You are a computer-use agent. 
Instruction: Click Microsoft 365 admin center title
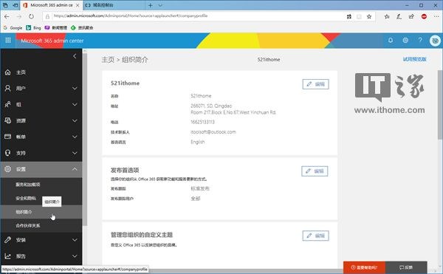(x=52, y=41)
